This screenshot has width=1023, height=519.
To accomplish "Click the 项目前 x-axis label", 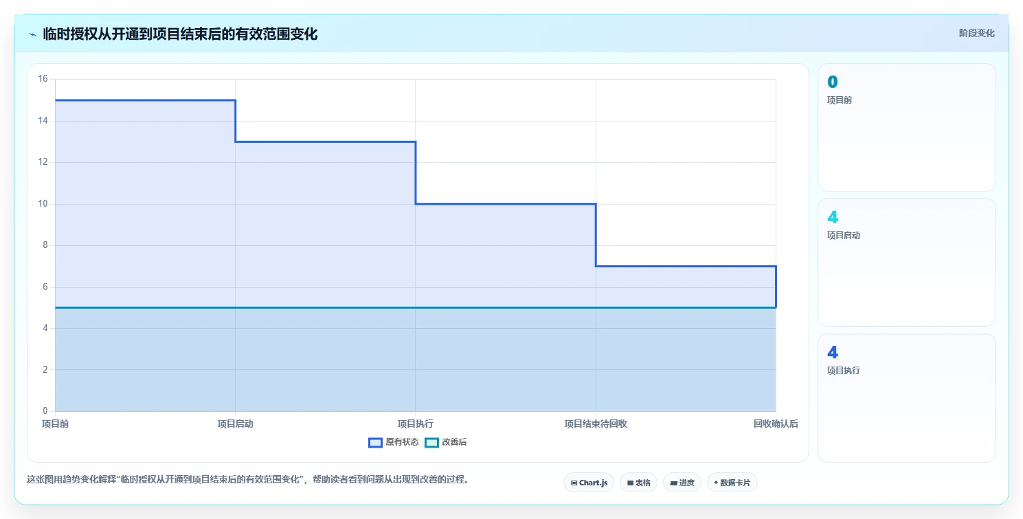I will click(x=55, y=424).
